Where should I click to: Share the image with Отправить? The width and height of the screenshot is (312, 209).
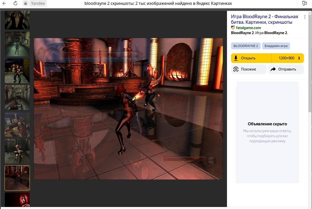286,69
